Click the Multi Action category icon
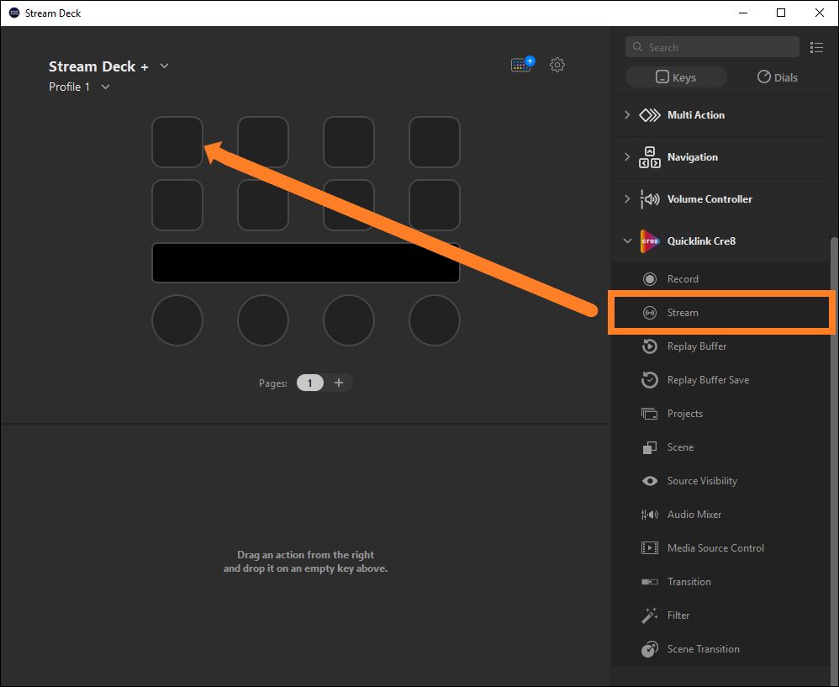The height and width of the screenshot is (687, 839). click(650, 115)
